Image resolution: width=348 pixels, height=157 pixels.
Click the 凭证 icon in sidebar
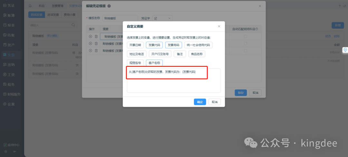[5, 6]
